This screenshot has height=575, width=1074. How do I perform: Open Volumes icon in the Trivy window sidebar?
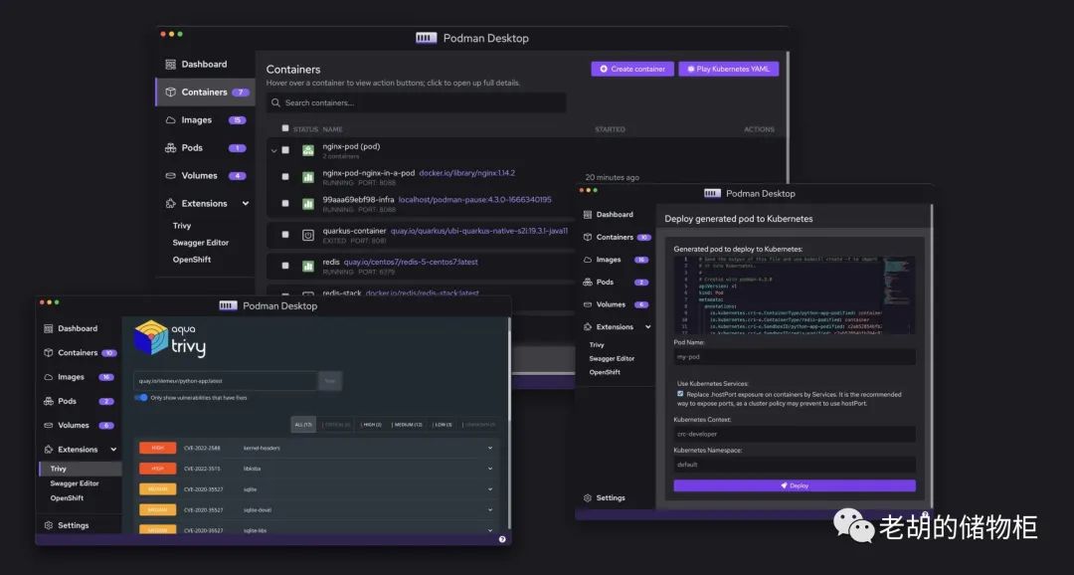coord(49,425)
